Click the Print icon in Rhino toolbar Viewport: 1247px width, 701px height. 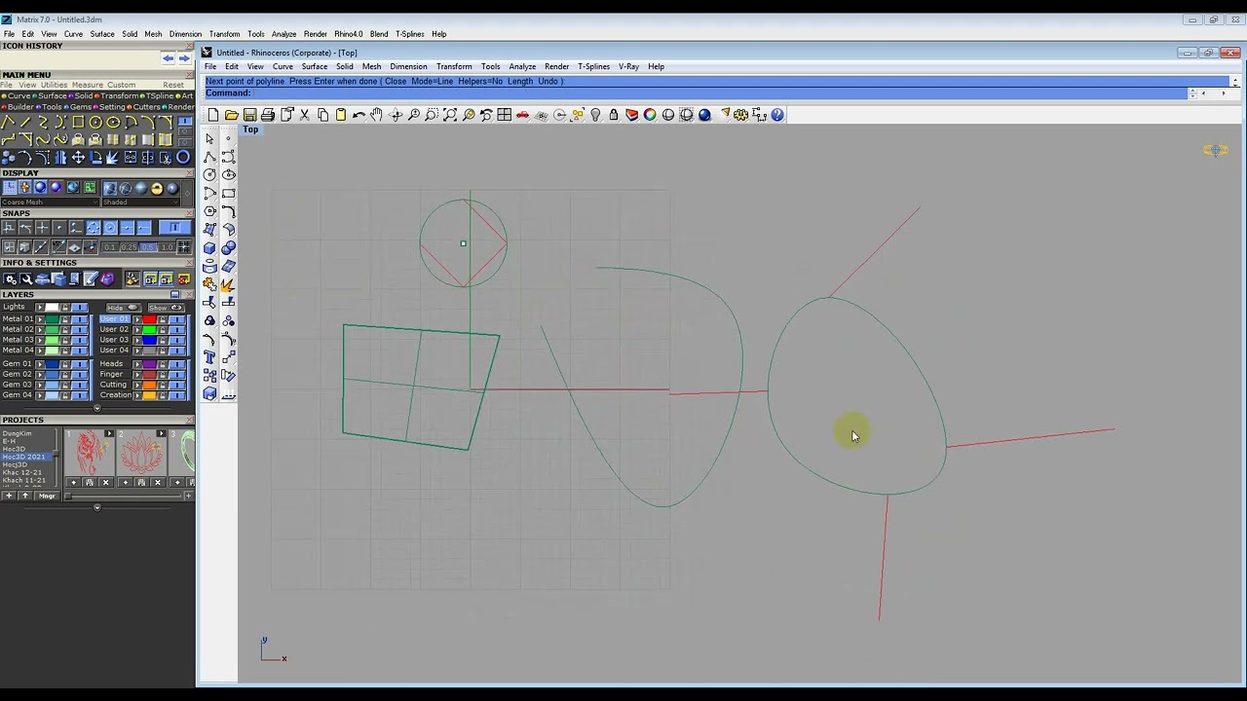click(268, 115)
